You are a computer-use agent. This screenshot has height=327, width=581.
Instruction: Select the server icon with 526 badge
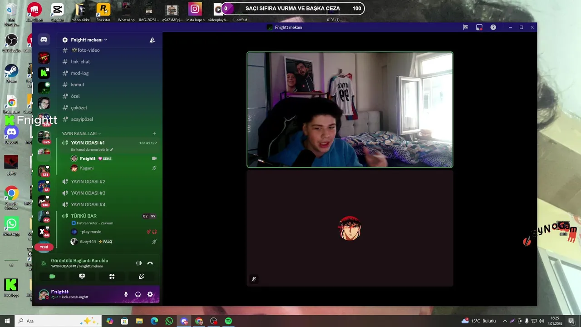(44, 137)
